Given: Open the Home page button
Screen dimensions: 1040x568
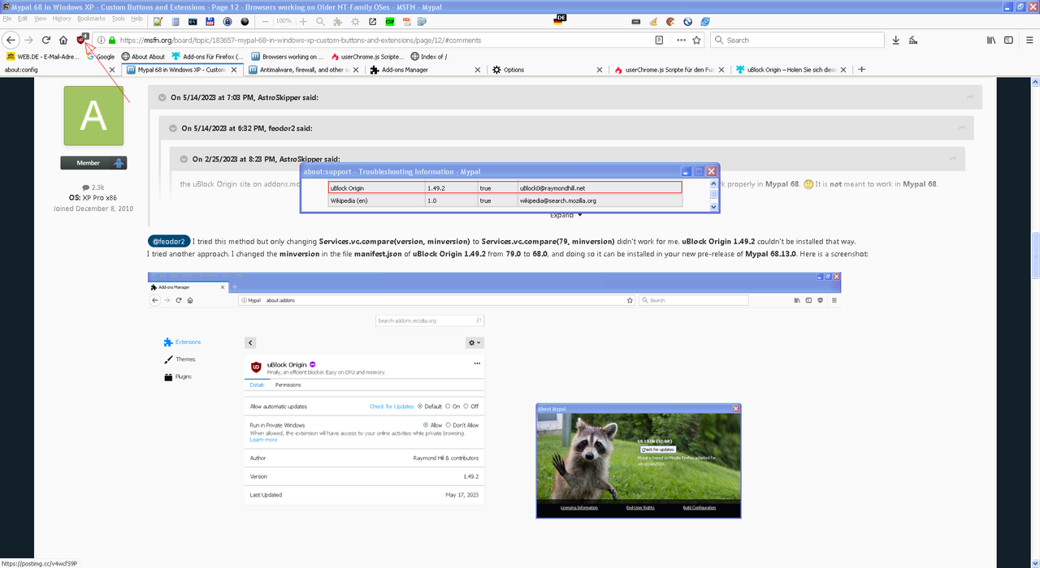Looking at the screenshot, I should [x=63, y=40].
